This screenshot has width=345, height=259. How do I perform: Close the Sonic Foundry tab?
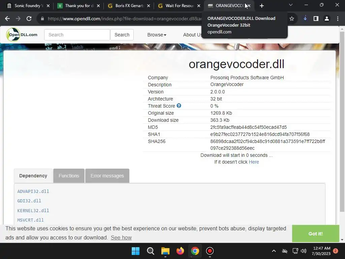point(48,6)
